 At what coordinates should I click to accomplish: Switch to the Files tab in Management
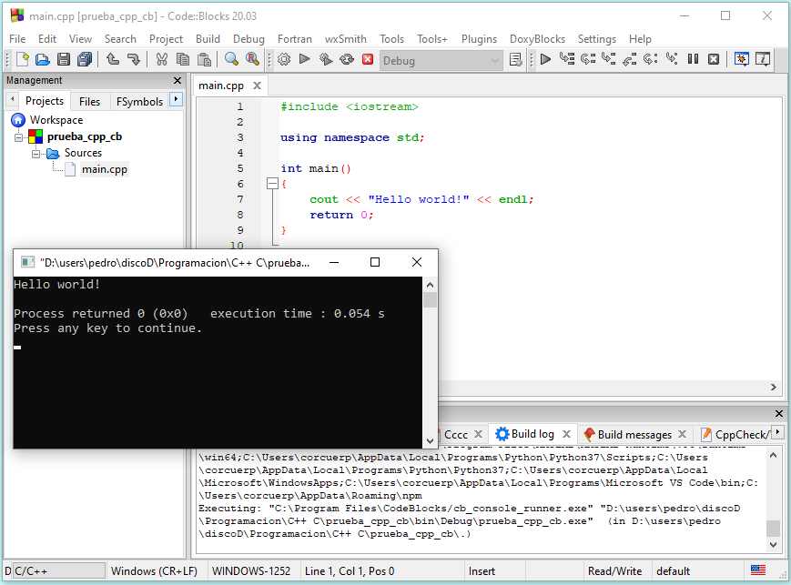pos(89,101)
